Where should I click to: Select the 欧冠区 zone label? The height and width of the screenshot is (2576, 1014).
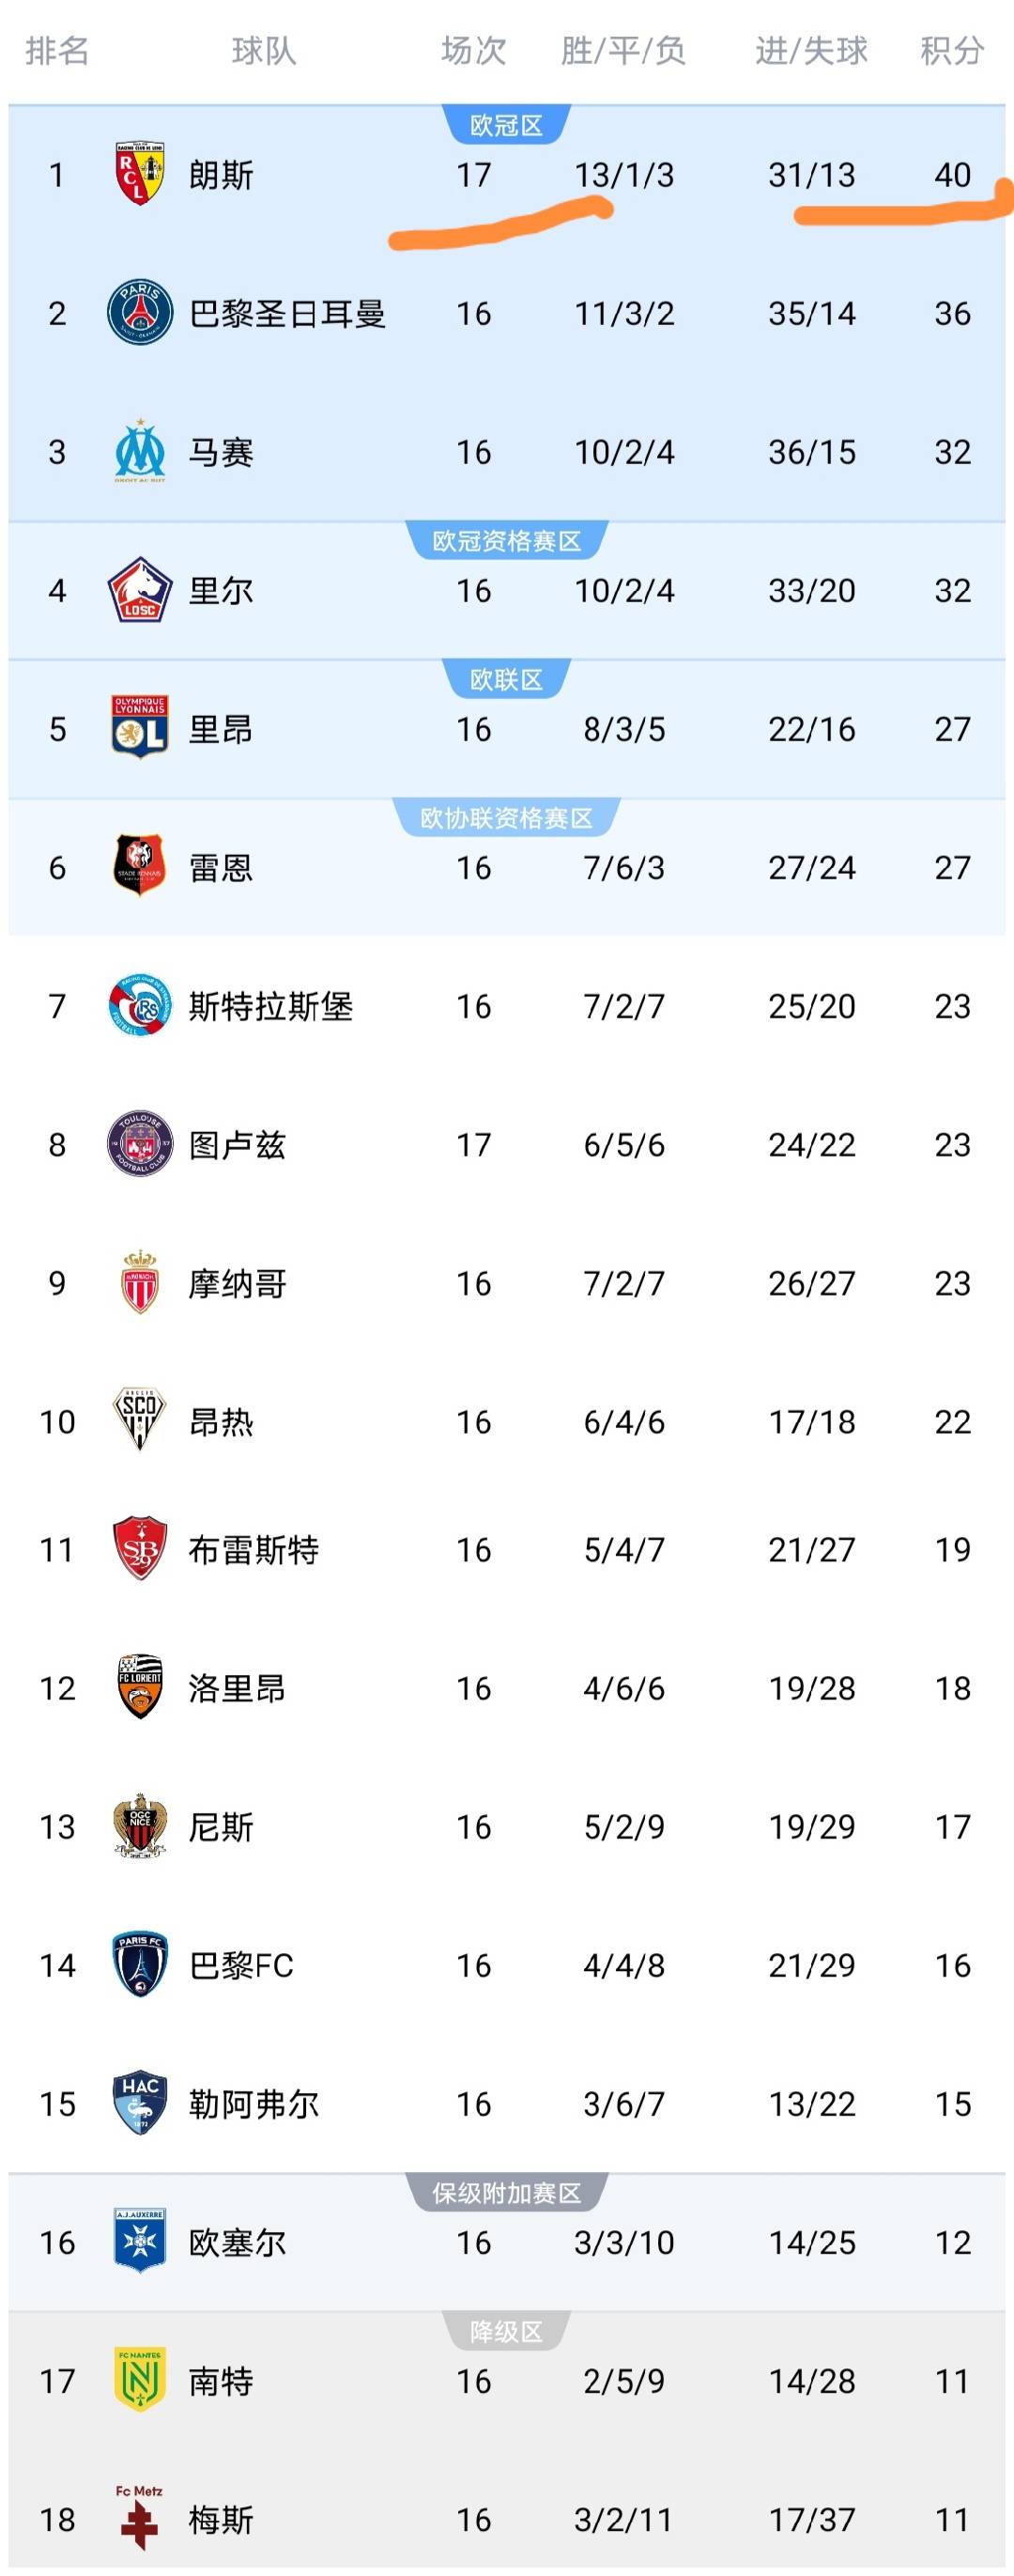pos(506,126)
